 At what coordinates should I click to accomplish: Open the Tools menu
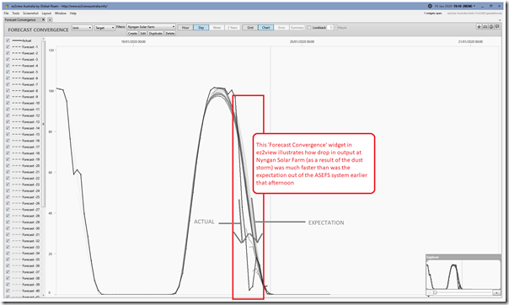coord(15,13)
